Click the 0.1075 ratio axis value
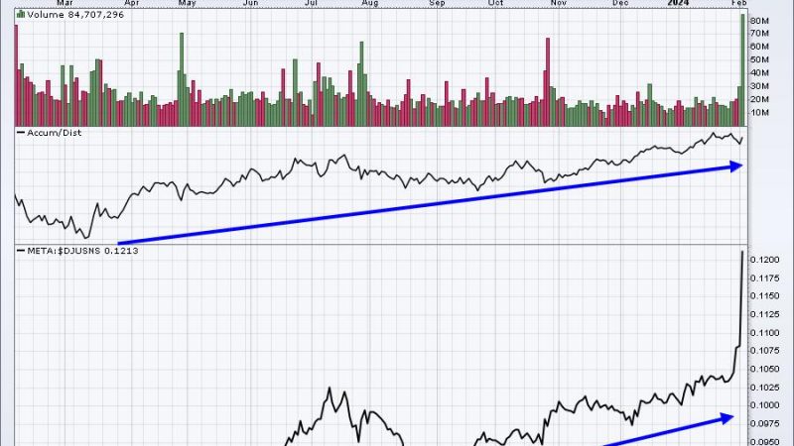 [x=764, y=351]
